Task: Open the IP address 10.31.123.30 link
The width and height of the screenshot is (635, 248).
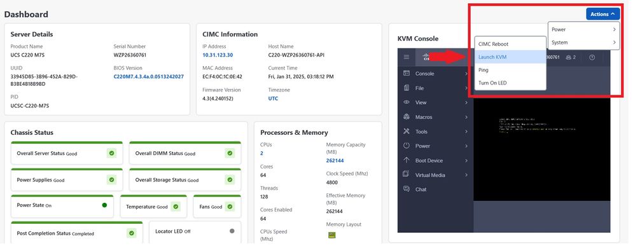Action: click(218, 55)
